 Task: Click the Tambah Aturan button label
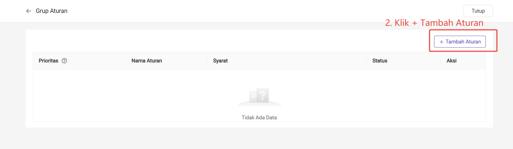463,42
